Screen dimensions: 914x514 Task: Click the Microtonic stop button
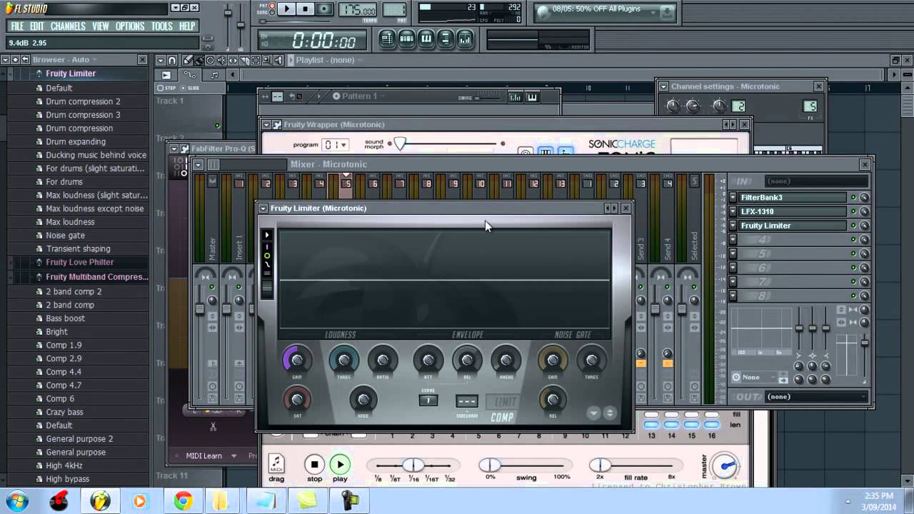click(x=314, y=465)
